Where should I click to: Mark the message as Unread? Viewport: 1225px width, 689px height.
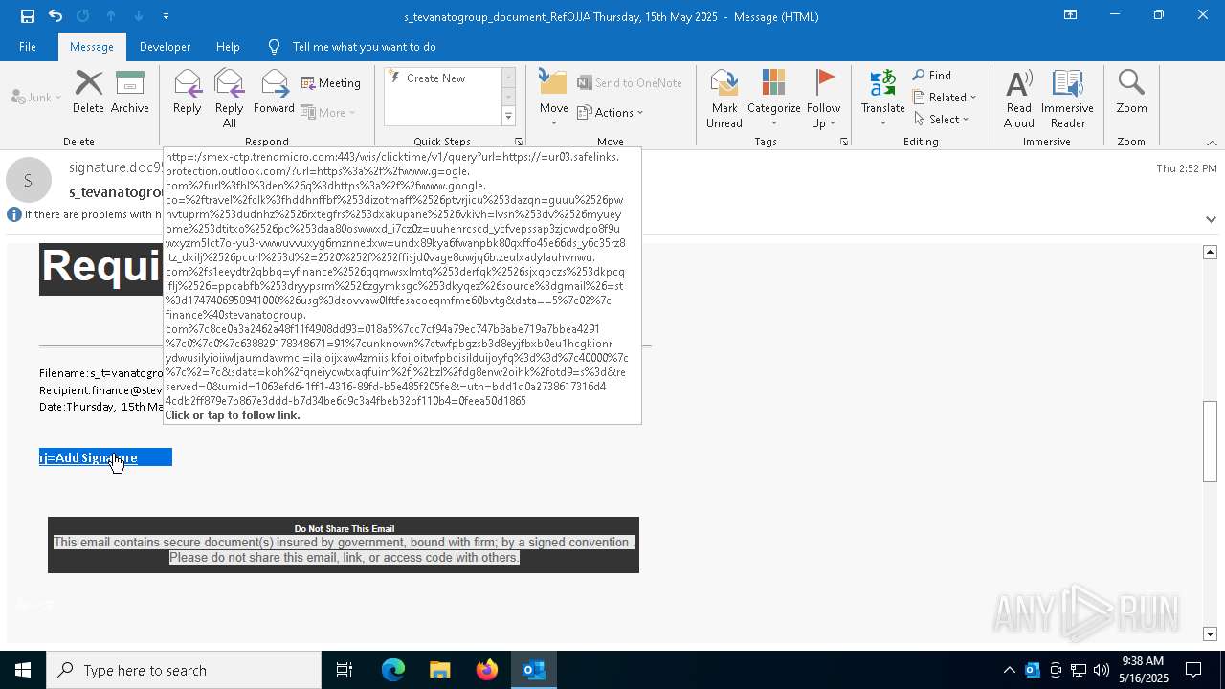point(724,100)
